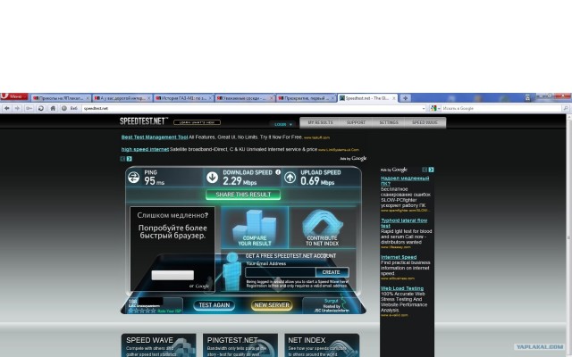Click the upload speed arrow icon
This screenshot has width=572, height=357.
tap(290, 178)
